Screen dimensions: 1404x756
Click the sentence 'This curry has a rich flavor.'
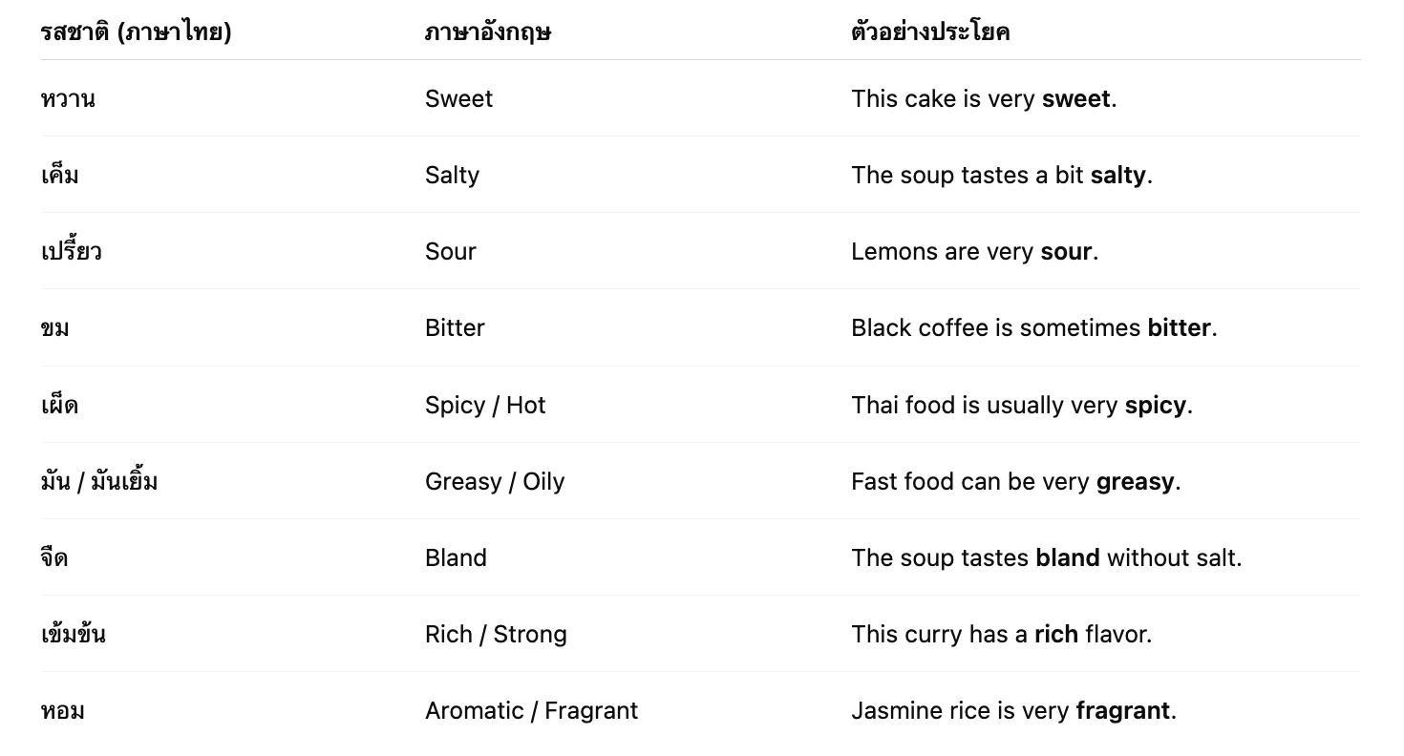coord(1001,634)
